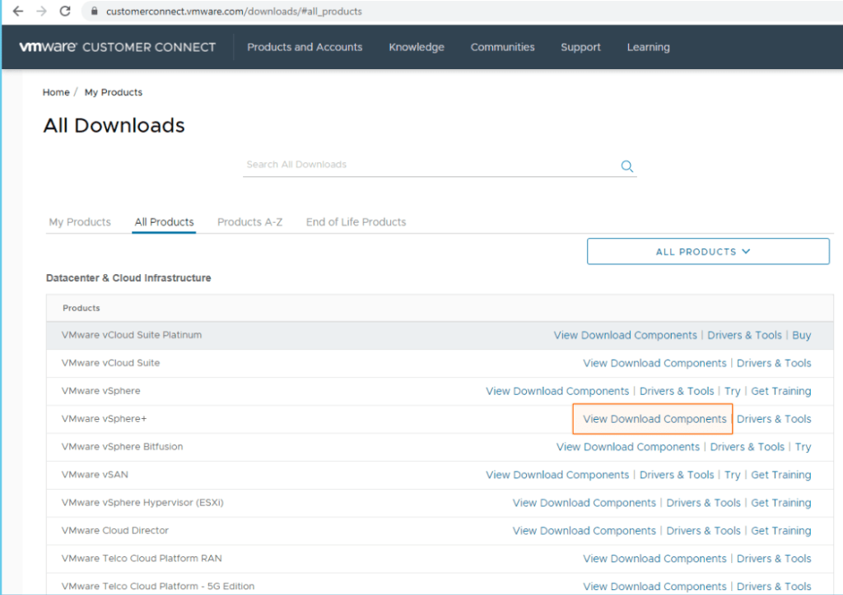The width and height of the screenshot is (843, 595).
Task: Click the padlock site security icon
Action: tap(94, 12)
